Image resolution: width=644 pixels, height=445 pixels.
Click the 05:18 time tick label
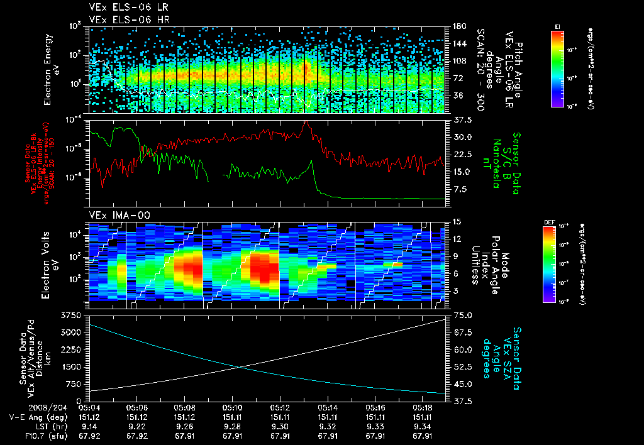tap(423, 408)
